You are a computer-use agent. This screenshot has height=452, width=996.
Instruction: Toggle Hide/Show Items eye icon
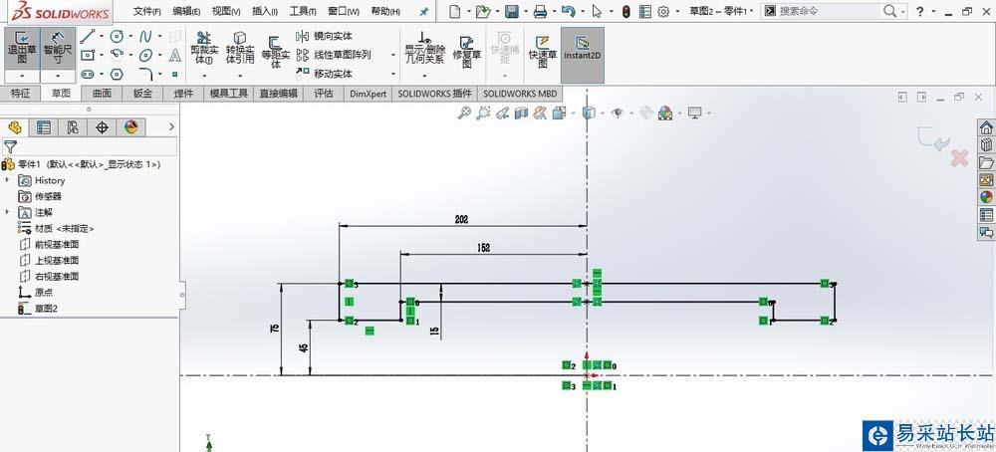tap(617, 113)
